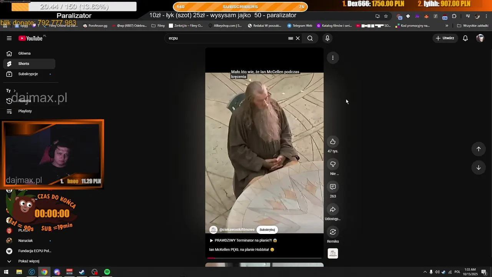Viewport: 492px width, 277px height.
Task: Open the Windows Start menu
Action: (x=6, y=272)
